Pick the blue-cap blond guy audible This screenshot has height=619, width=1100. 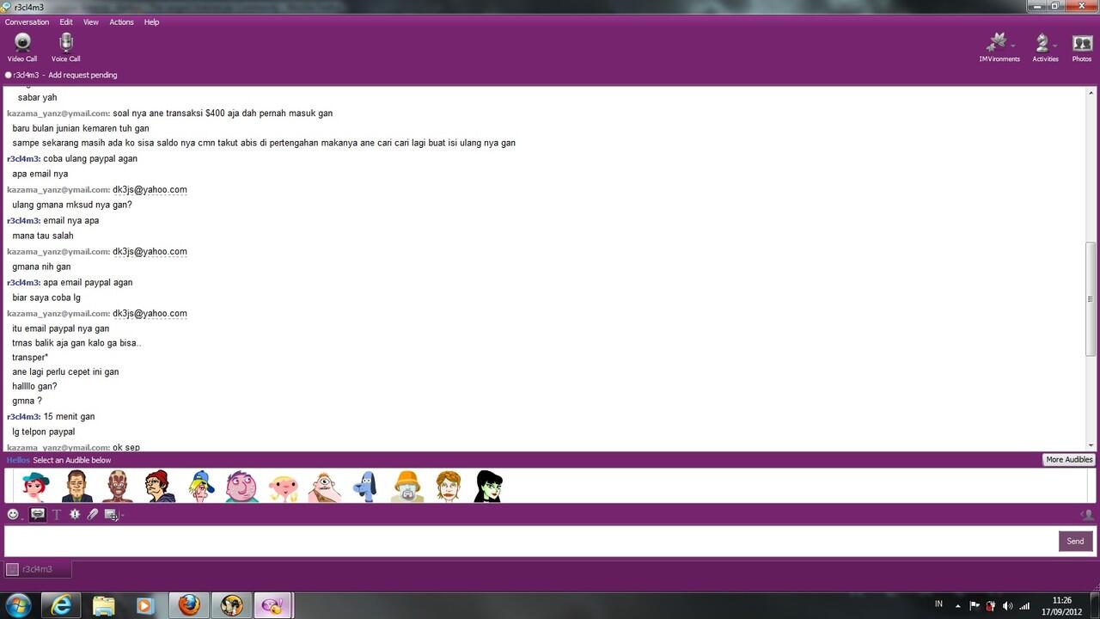pos(201,487)
